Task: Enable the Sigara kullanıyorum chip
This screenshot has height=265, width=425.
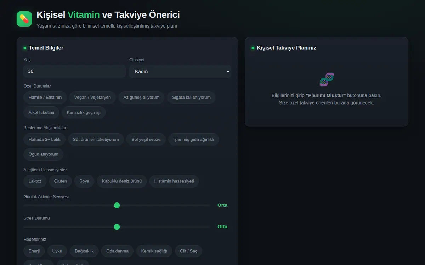Action: click(x=191, y=98)
